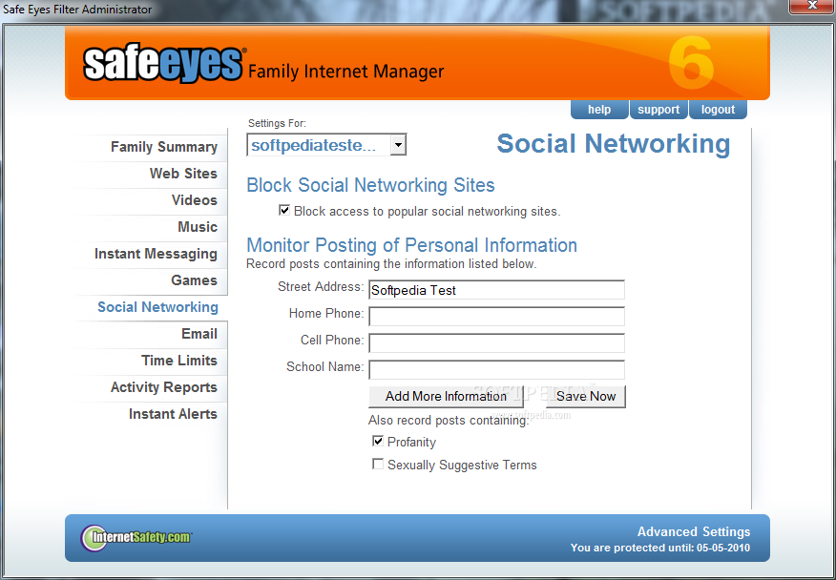Open Instant Messaging settings

click(156, 254)
